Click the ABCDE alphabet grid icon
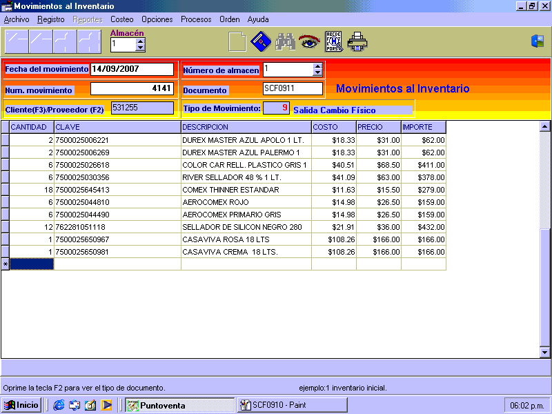Image resolution: width=552 pixels, height=414 pixels. 334,42
